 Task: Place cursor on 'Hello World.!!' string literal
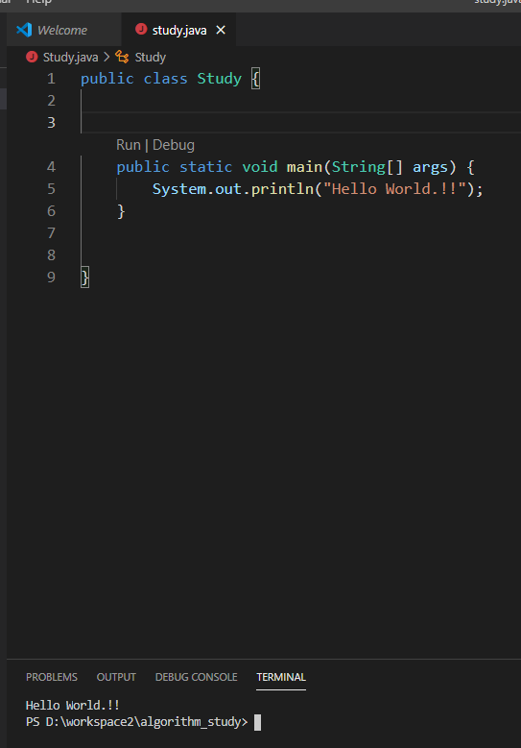[x=394, y=189]
